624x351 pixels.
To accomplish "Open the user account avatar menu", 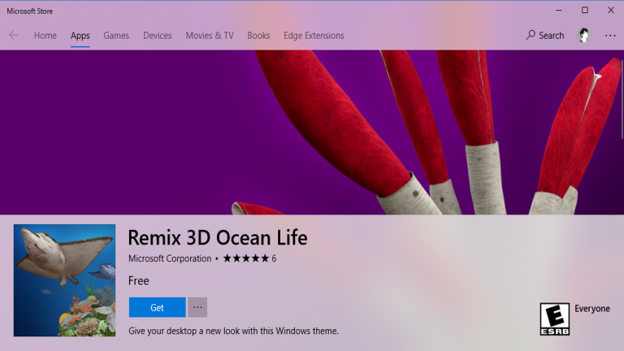I will [583, 36].
